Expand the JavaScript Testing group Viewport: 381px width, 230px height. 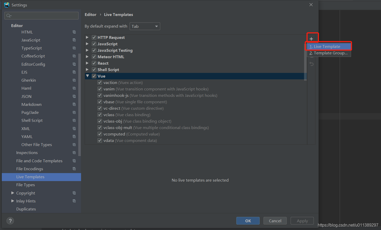pos(87,50)
